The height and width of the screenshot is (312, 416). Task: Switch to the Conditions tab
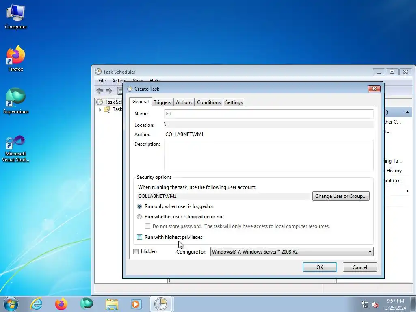(x=209, y=102)
